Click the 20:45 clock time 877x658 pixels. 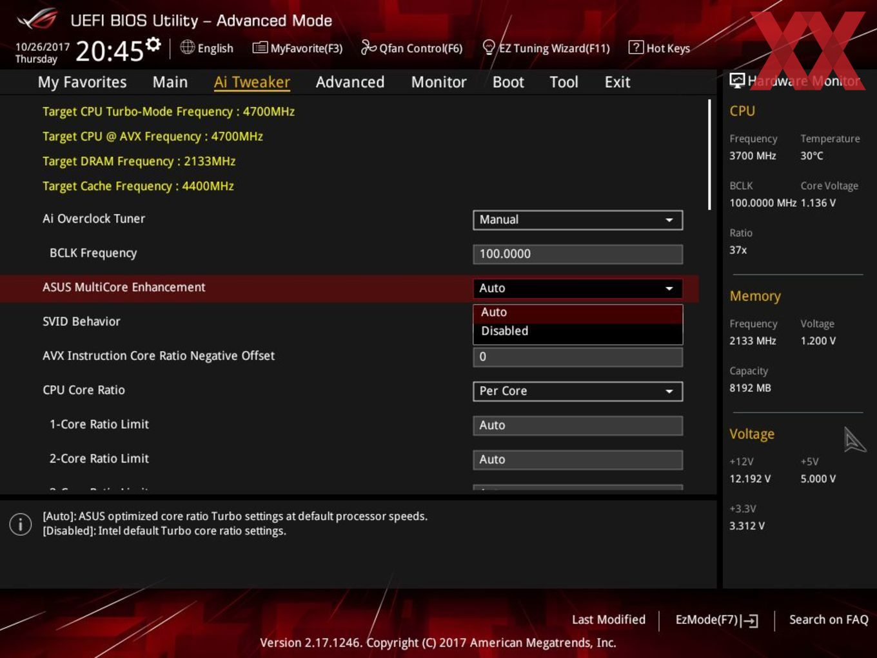110,51
